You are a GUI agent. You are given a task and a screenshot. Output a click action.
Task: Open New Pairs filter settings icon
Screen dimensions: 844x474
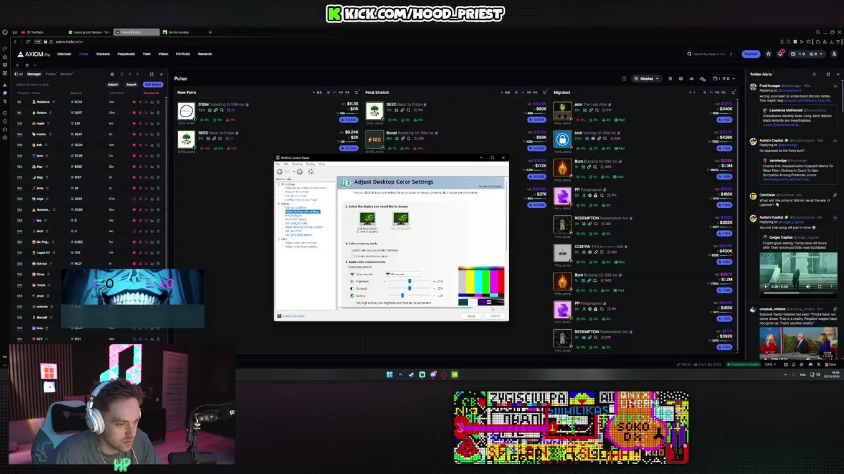coord(356,92)
